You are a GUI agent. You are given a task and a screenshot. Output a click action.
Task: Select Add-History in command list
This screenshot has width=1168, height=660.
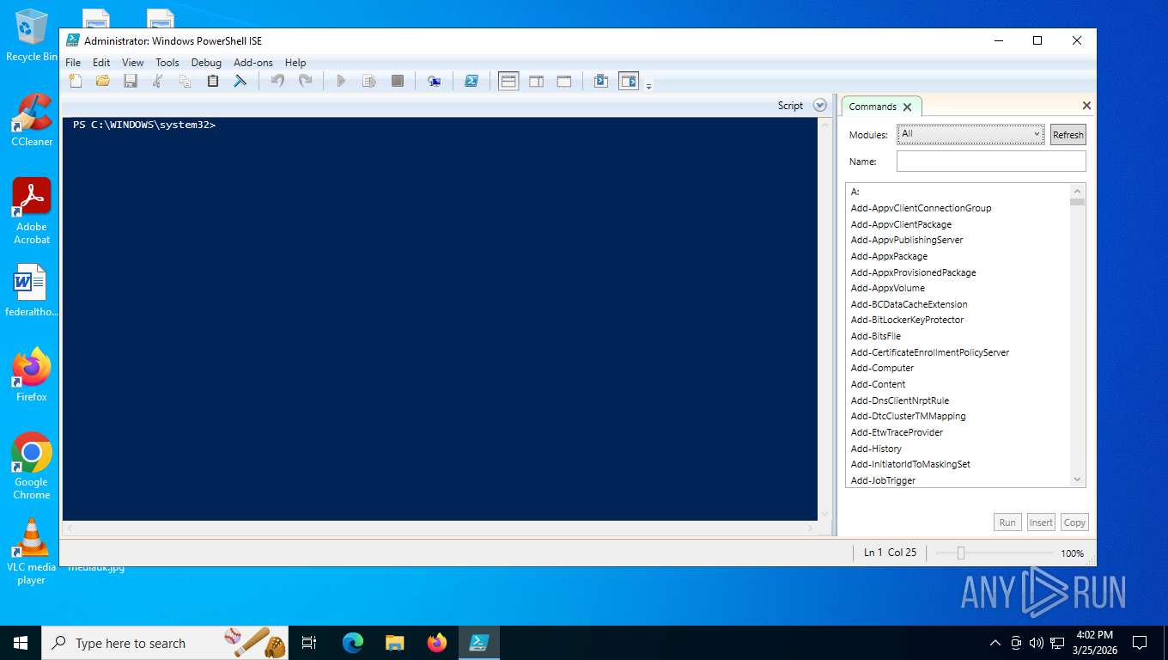click(x=876, y=449)
